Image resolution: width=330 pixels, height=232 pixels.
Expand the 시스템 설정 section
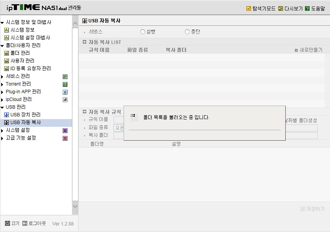click(2, 131)
